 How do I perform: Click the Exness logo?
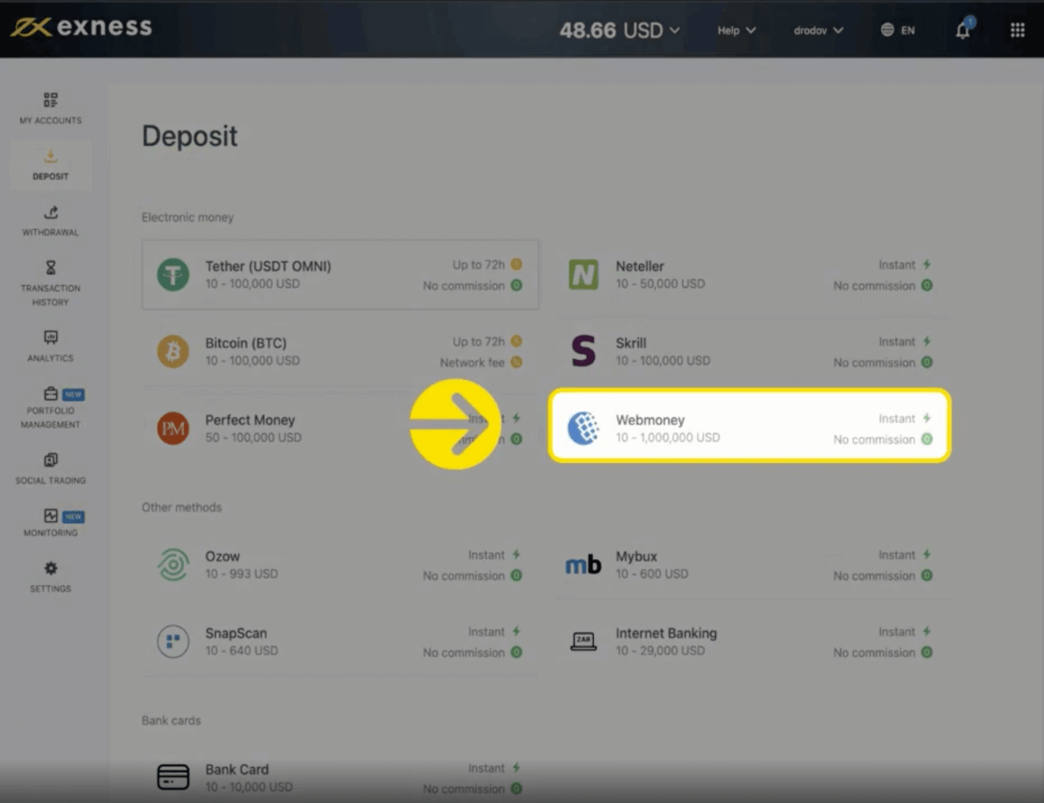click(x=82, y=27)
